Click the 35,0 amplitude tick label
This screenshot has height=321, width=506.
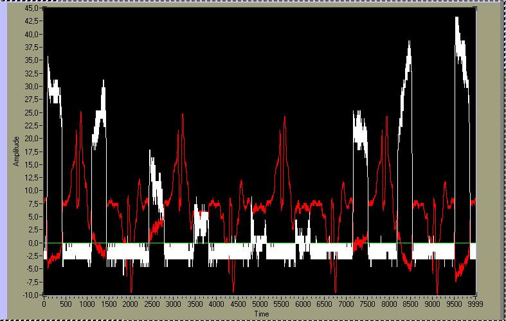32,60
